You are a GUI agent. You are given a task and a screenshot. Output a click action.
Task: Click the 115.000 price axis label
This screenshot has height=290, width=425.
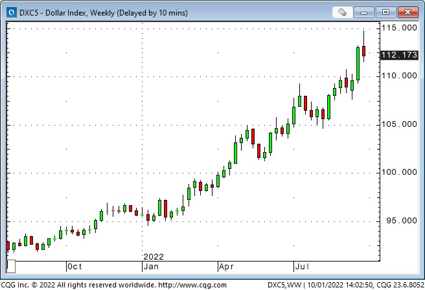pos(399,28)
